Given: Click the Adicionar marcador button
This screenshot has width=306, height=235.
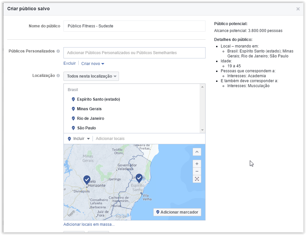Looking at the screenshot, I should 177,212.
